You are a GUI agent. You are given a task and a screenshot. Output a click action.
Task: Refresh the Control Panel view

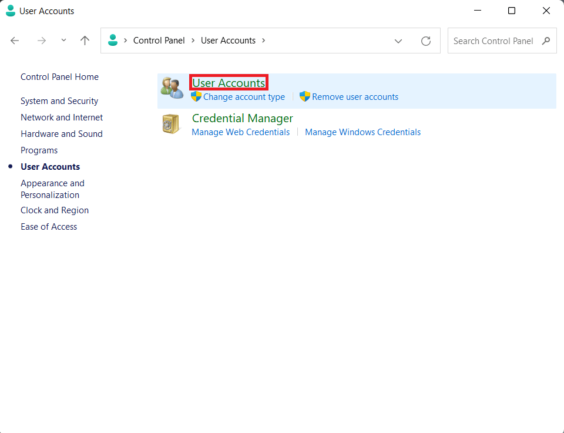pyautogui.click(x=426, y=41)
